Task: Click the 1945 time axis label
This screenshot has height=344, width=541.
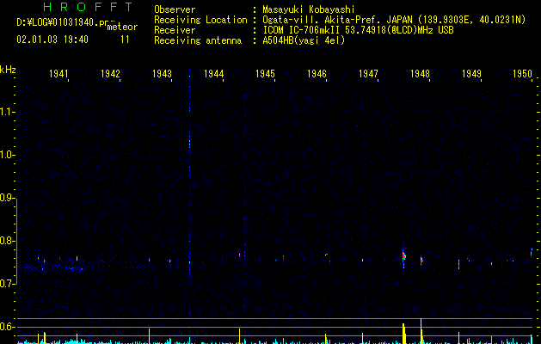Action: coord(265,74)
